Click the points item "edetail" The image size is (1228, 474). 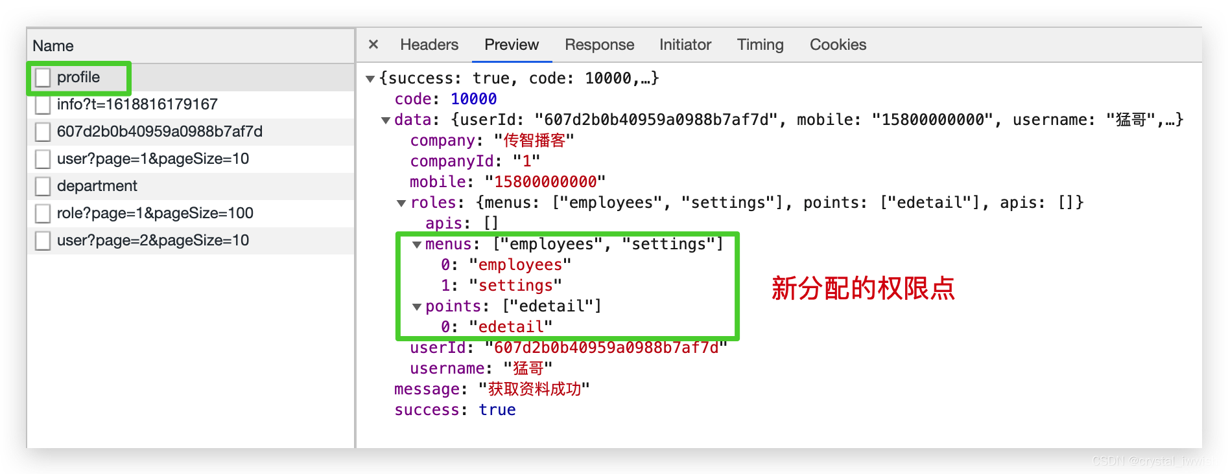click(511, 327)
